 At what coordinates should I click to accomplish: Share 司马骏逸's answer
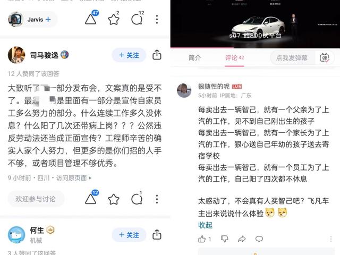coord(157,55)
